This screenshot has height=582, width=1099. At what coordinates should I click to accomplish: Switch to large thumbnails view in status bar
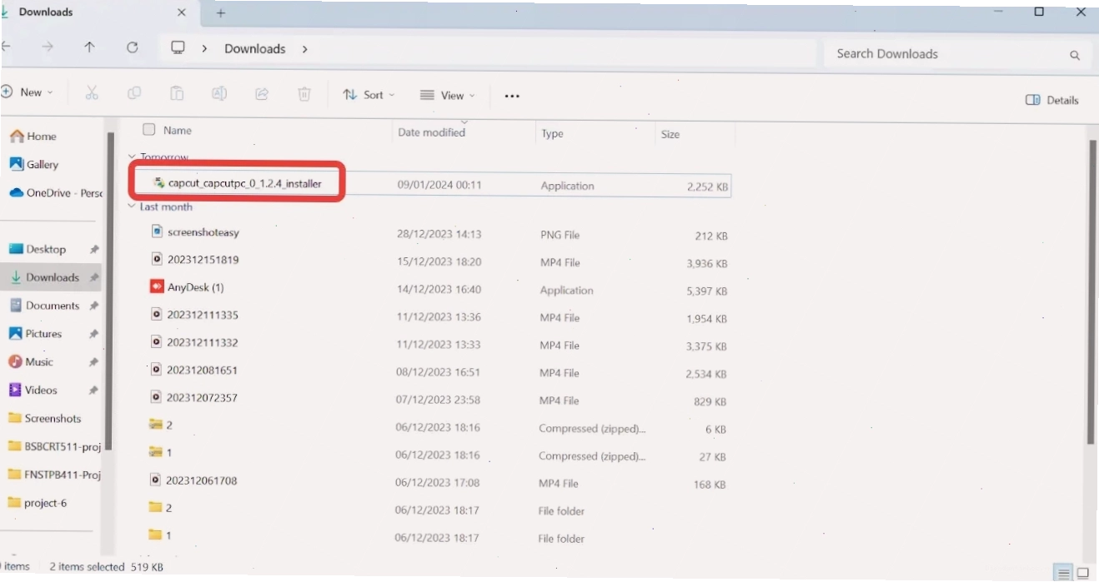pos(1084,573)
